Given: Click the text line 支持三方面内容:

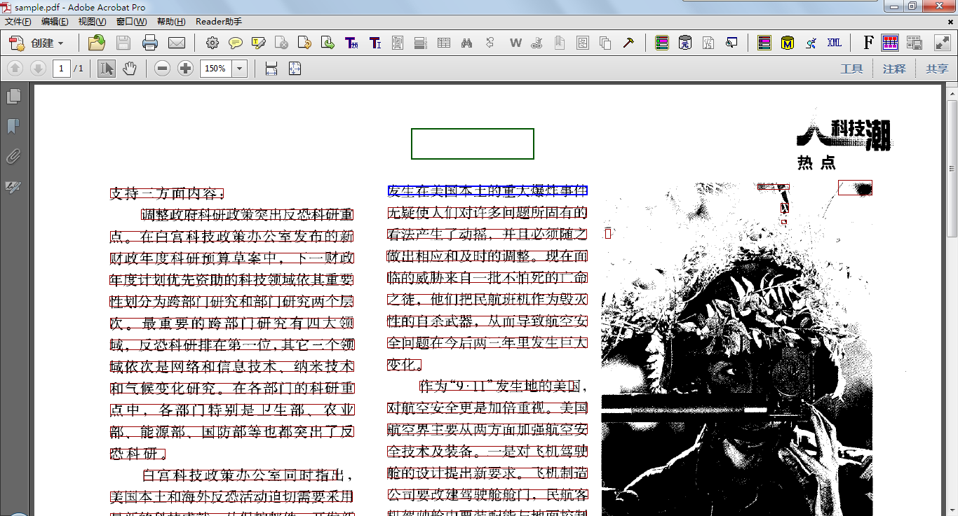Looking at the screenshot, I should click(167, 193).
